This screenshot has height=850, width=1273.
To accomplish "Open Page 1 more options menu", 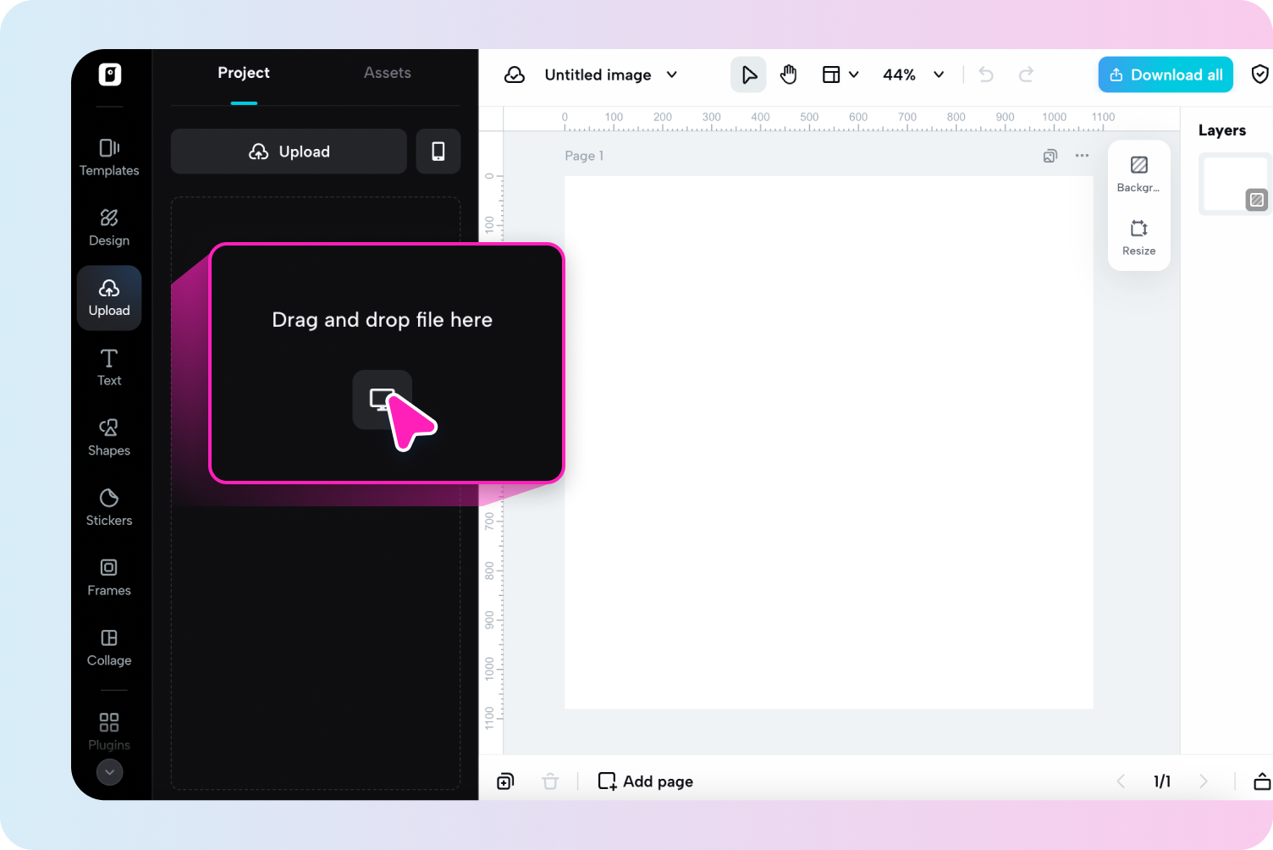I will pos(1082,156).
